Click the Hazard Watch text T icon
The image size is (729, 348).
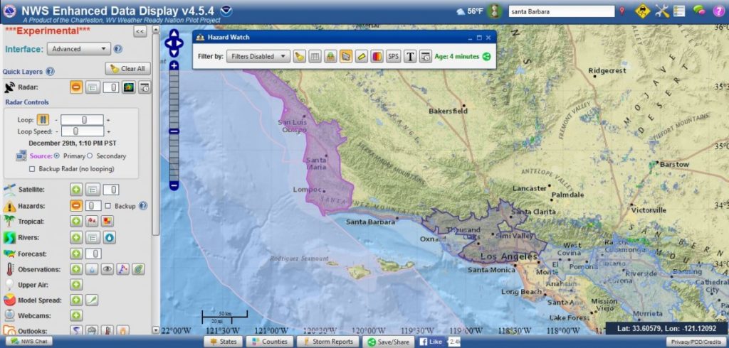pyautogui.click(x=409, y=57)
